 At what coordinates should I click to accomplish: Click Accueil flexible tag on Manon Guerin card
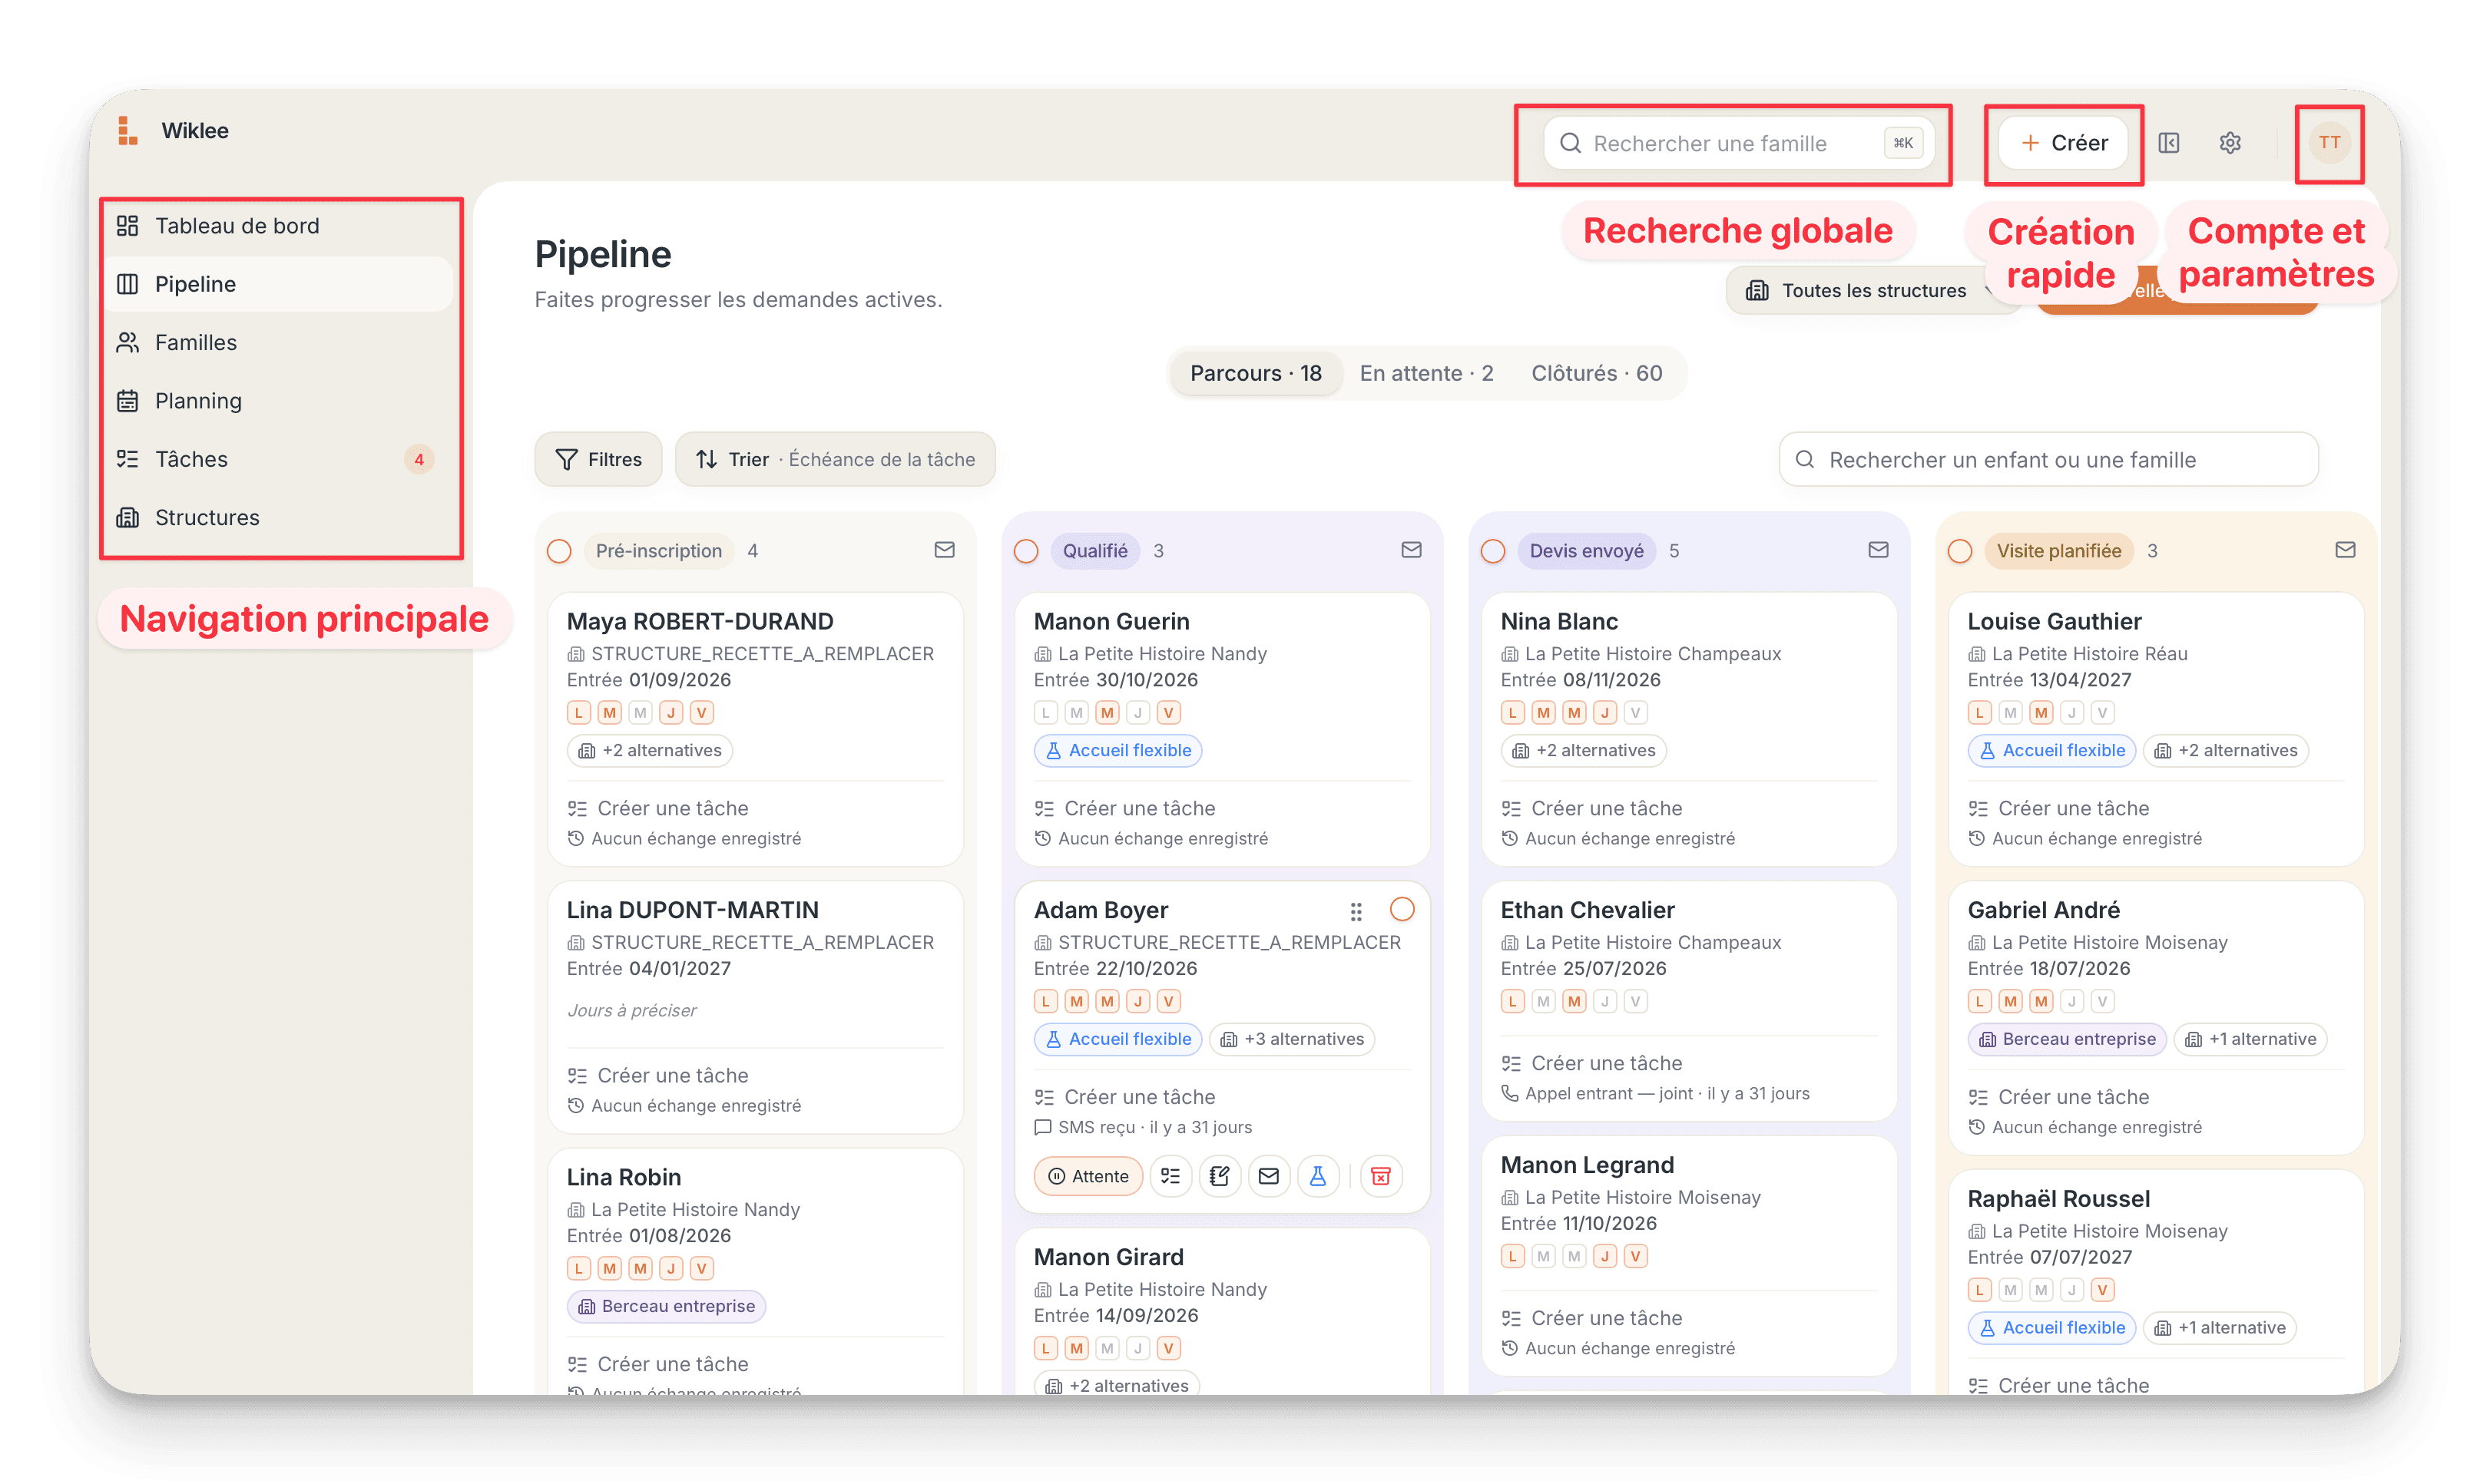1118,750
